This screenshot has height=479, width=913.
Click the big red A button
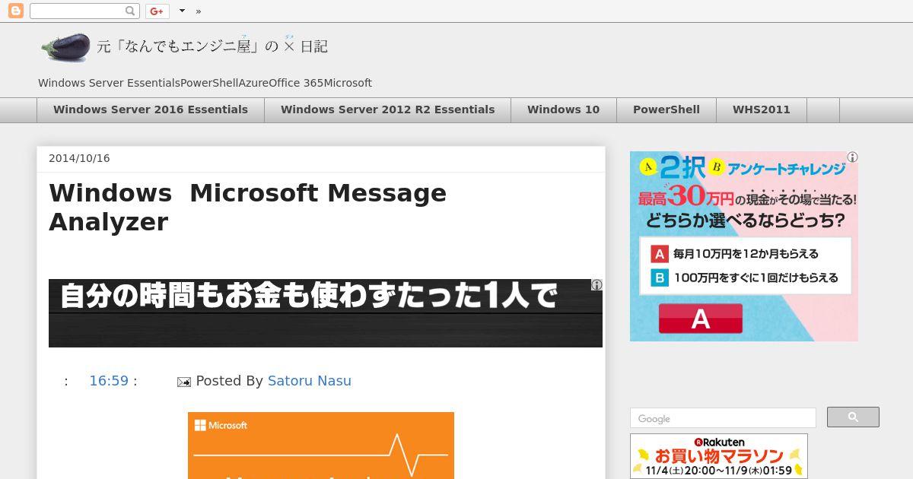(x=700, y=319)
